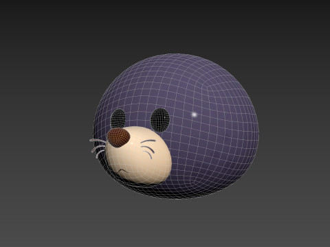Select the white whiskers beside the nose
Image resolution: width=330 pixels, height=247 pixels.
point(98,148)
